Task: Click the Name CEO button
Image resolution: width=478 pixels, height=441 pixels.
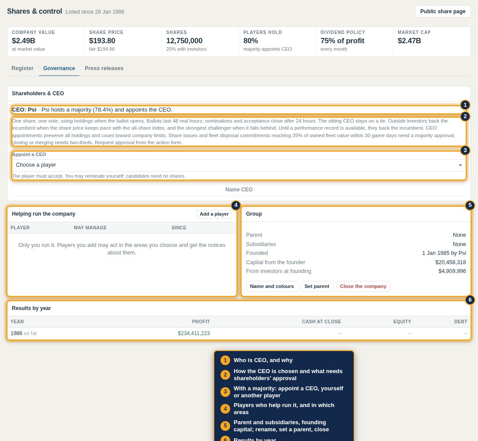Action: click(x=239, y=189)
